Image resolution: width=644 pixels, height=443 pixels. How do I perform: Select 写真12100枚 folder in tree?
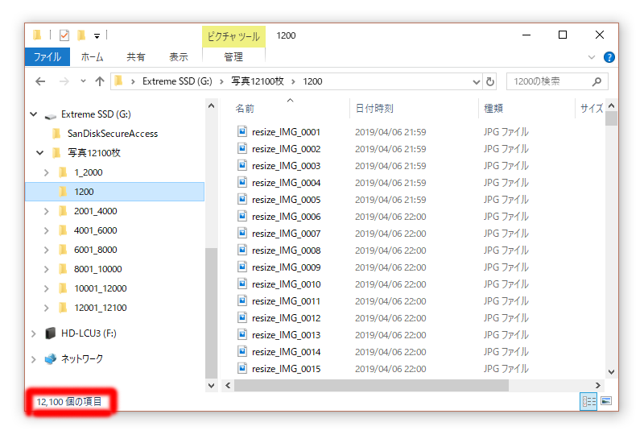[94, 153]
